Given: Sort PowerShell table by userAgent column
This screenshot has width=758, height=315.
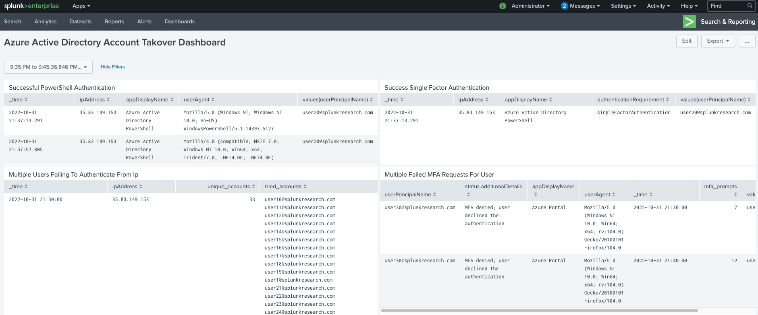Looking at the screenshot, I should [x=199, y=100].
